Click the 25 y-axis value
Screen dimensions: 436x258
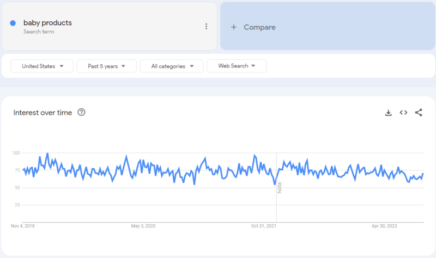[17, 205]
